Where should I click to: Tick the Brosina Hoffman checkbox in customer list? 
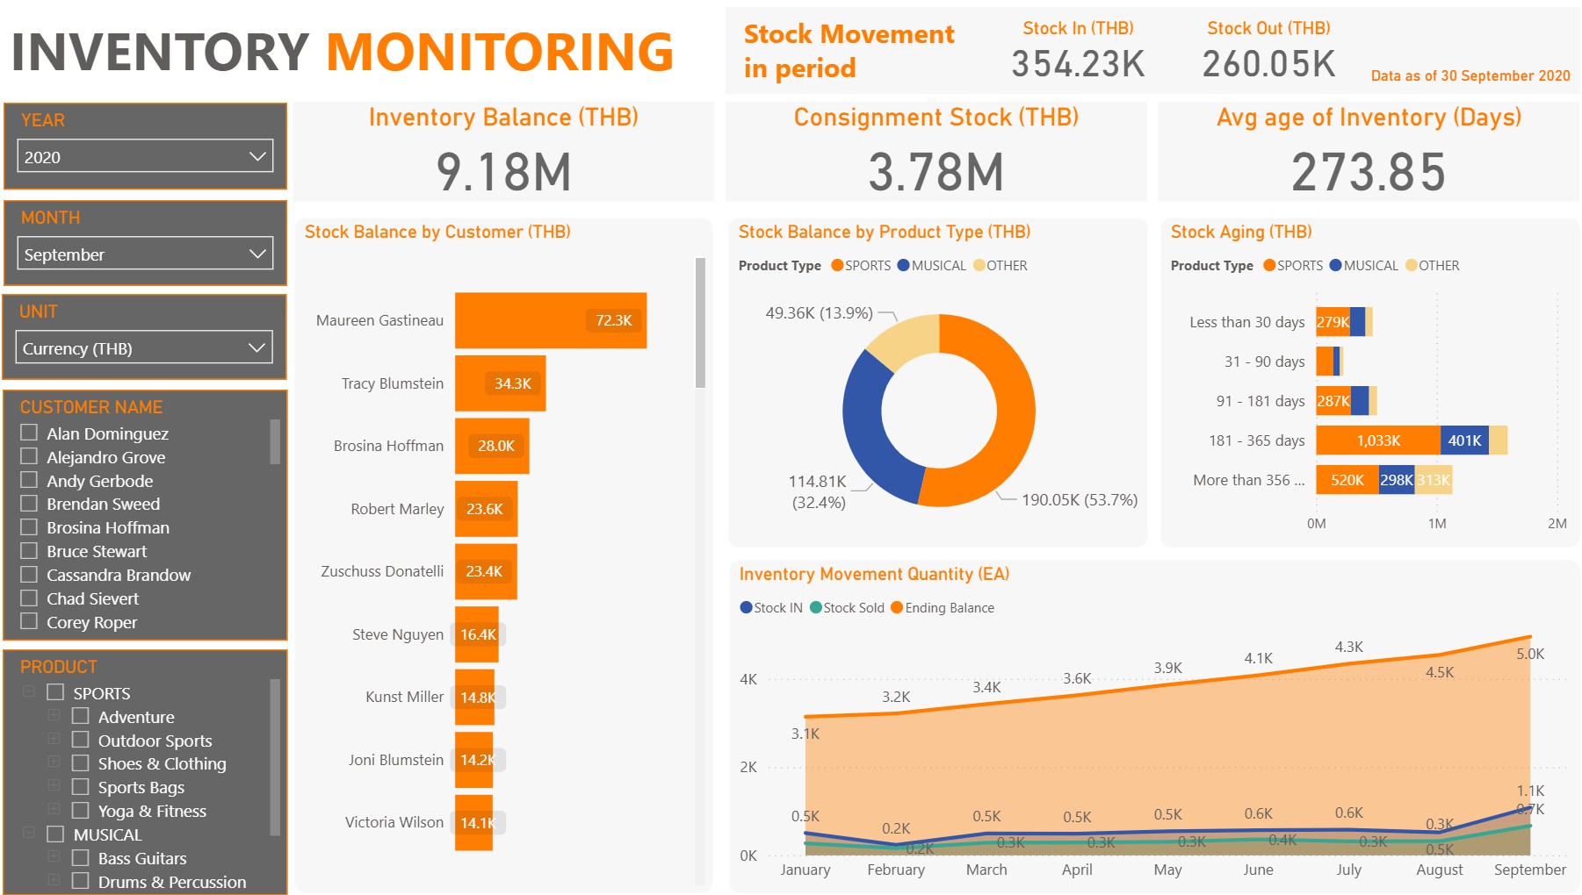(29, 526)
